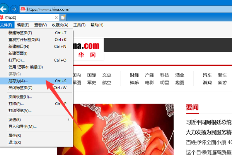
Task: Open a new tab with the new-tab button
Action: point(63,18)
